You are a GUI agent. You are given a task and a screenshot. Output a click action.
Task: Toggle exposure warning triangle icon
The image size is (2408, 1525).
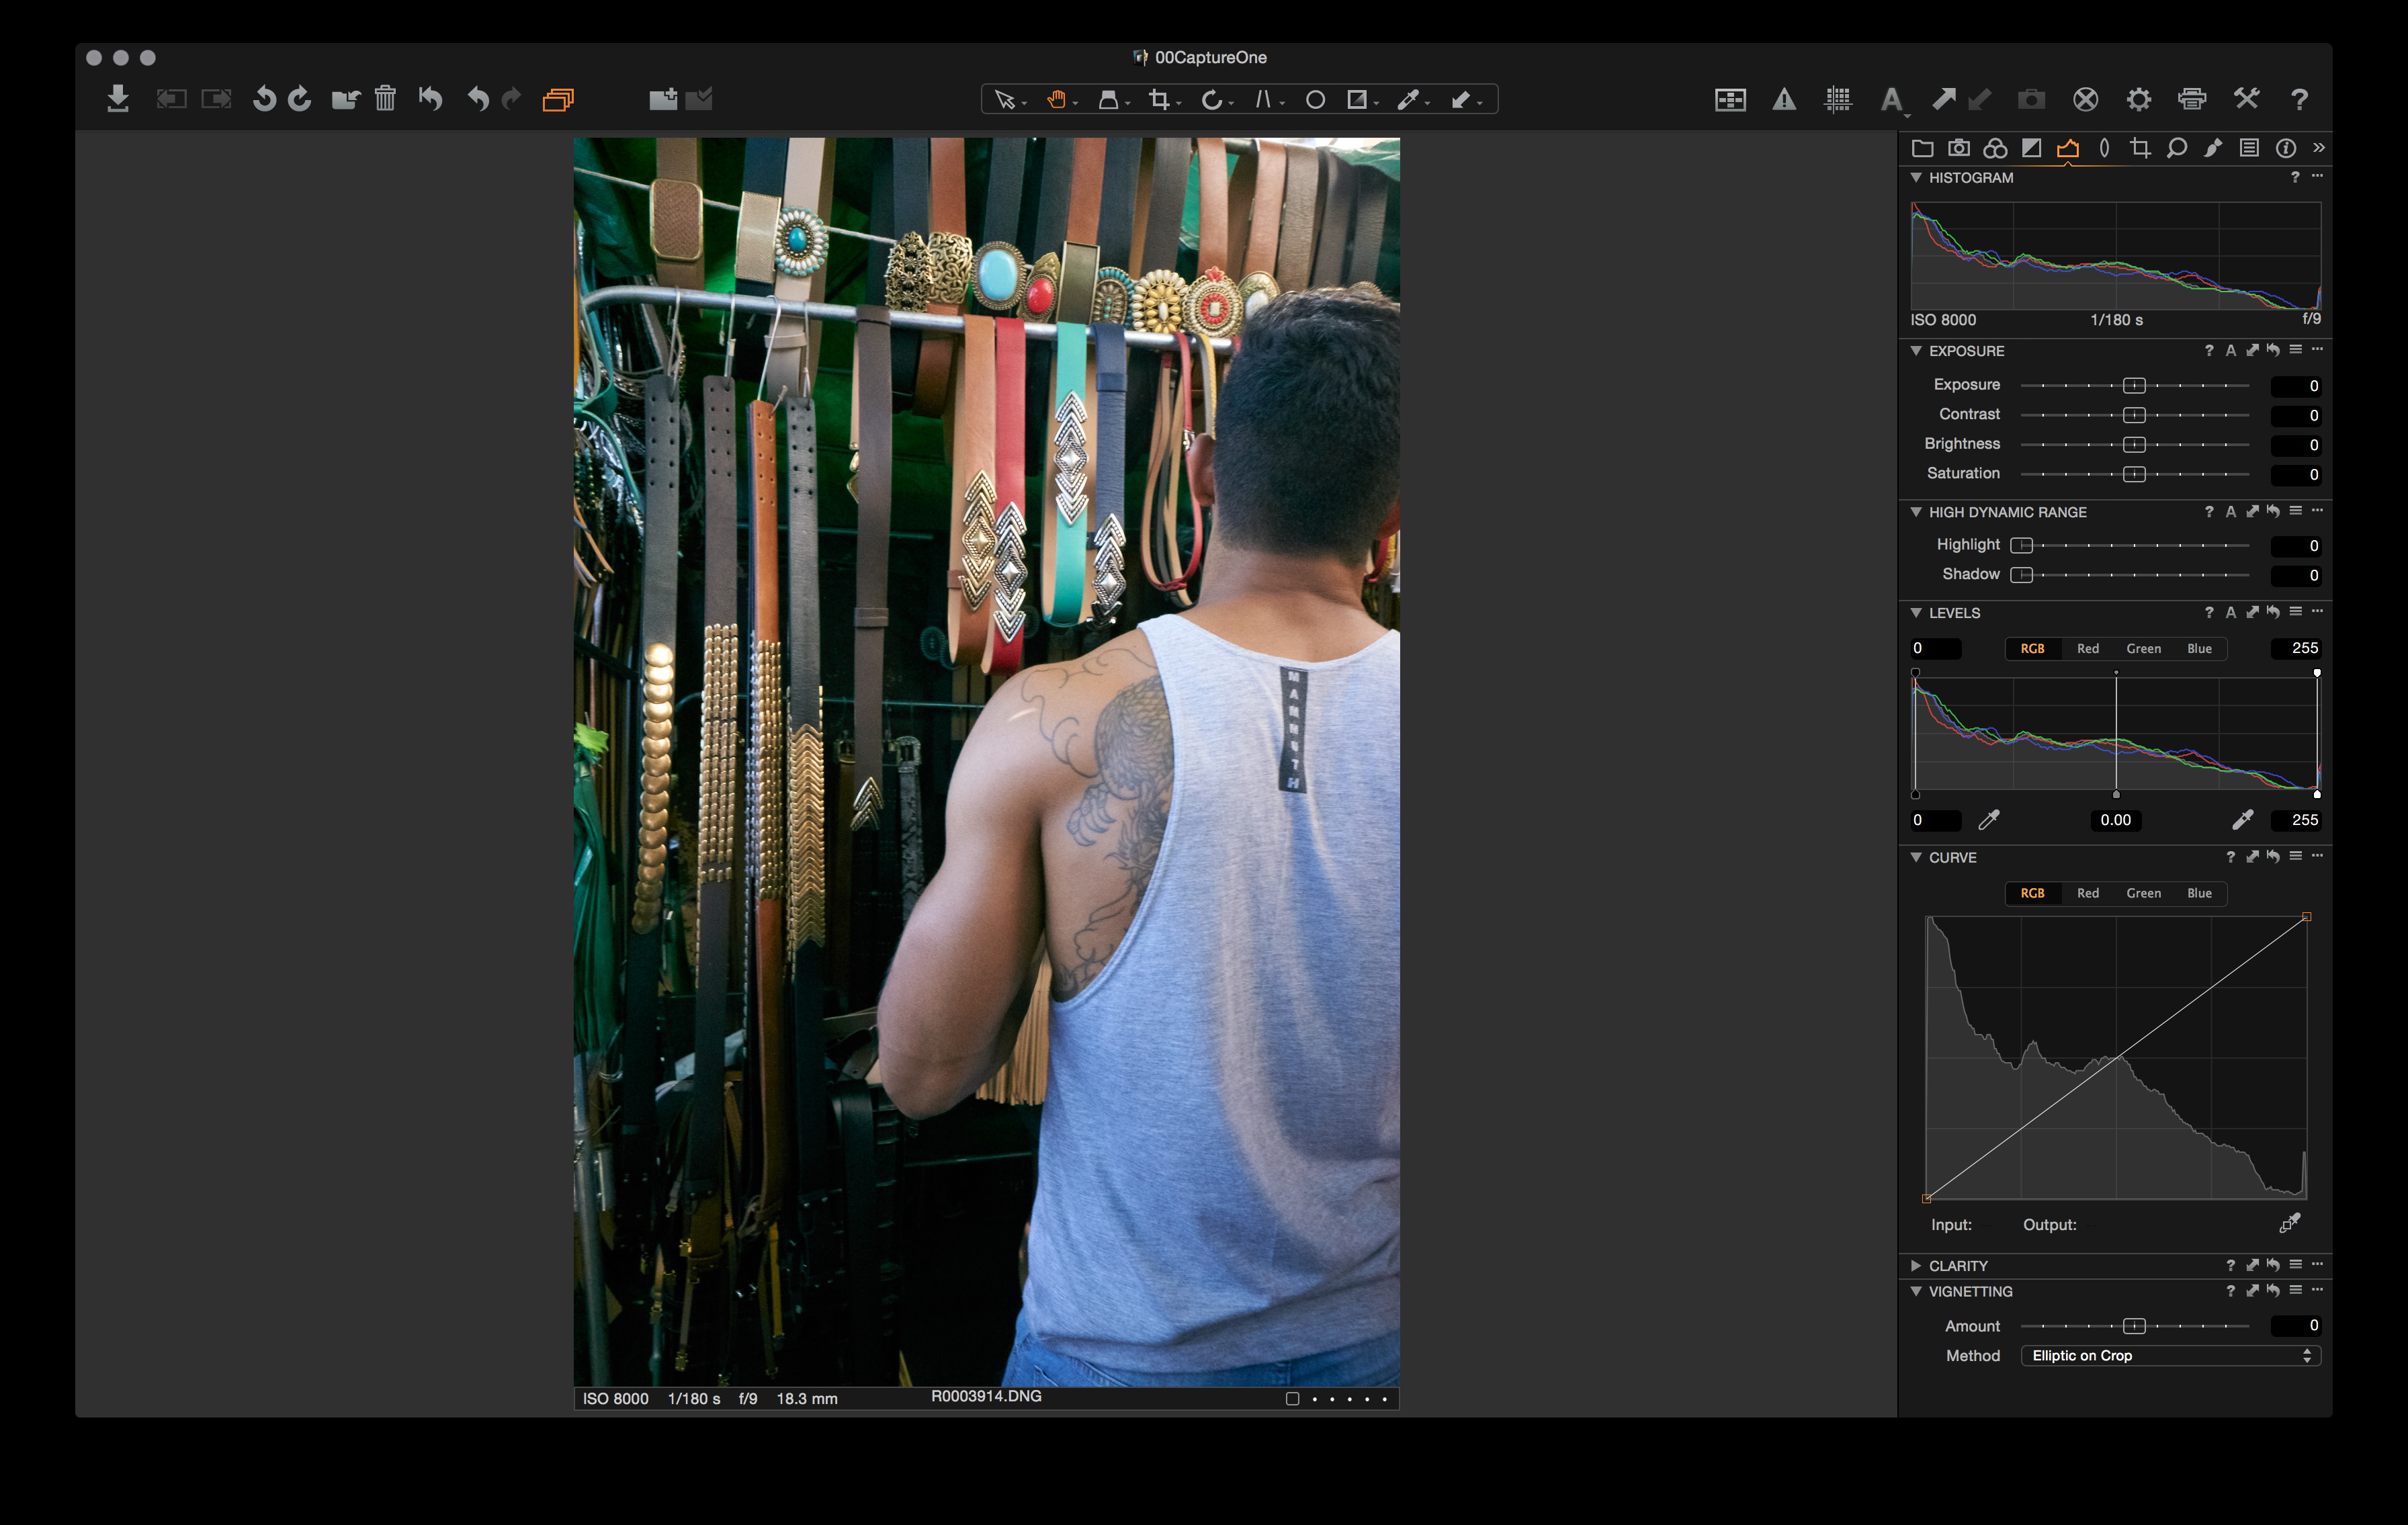tap(1784, 99)
